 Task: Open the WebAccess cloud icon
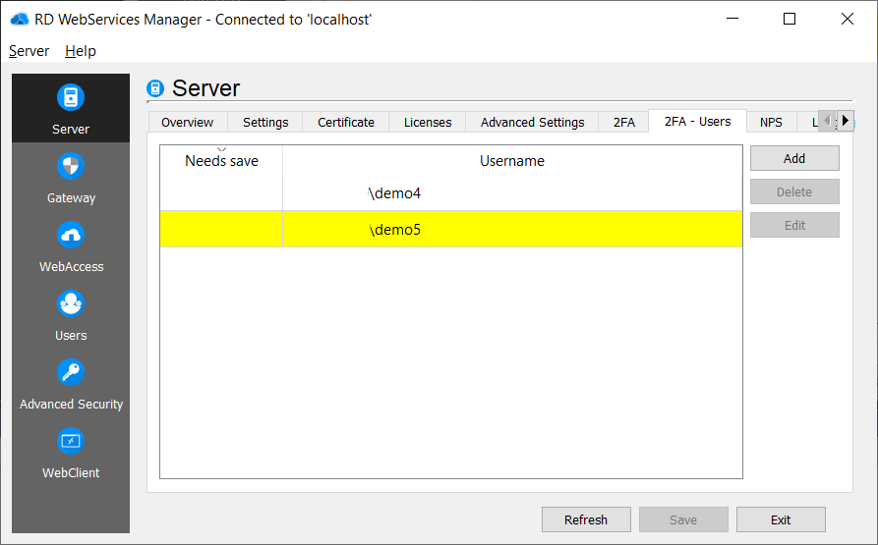(x=71, y=235)
